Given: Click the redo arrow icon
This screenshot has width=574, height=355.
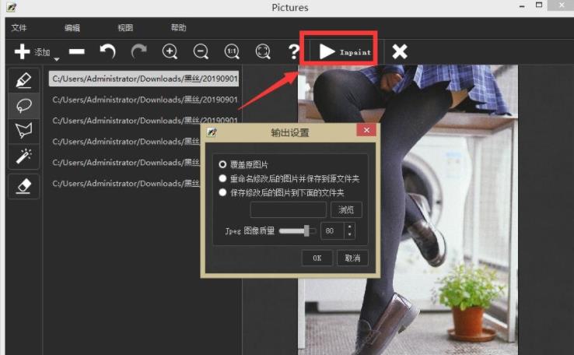Looking at the screenshot, I should tap(138, 51).
